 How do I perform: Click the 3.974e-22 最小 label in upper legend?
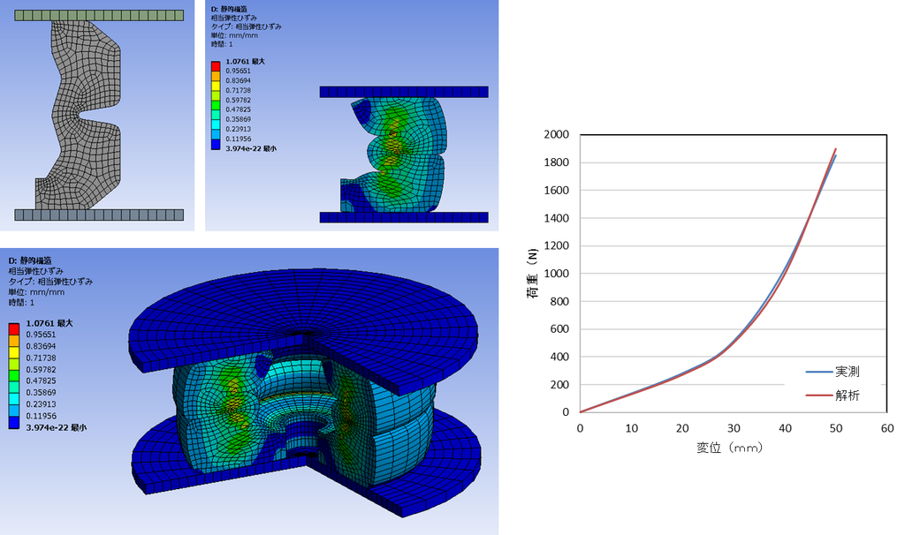point(251,148)
